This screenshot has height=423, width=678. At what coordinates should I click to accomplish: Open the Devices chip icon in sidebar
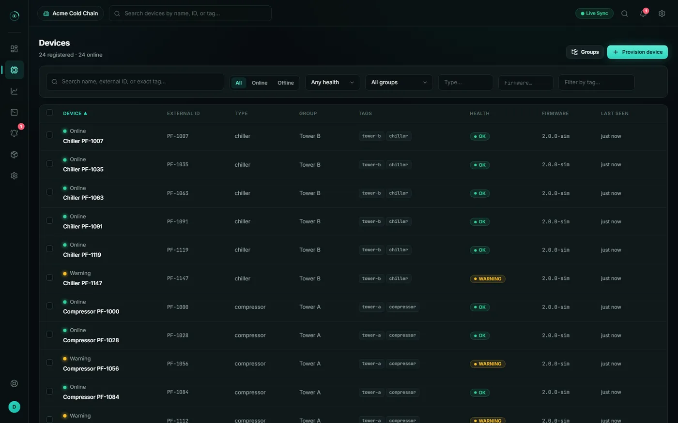pos(14,70)
